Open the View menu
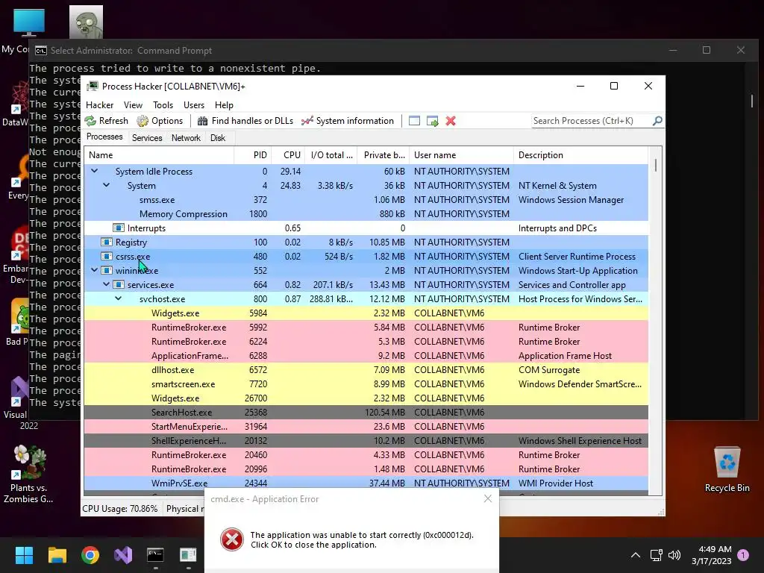The image size is (764, 573). pos(133,105)
